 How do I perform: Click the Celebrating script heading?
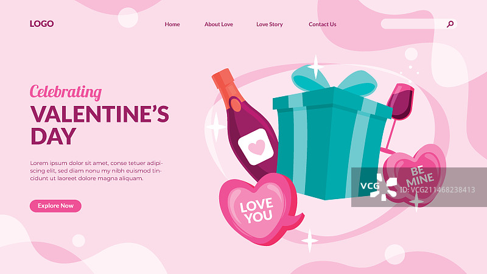tap(66, 93)
